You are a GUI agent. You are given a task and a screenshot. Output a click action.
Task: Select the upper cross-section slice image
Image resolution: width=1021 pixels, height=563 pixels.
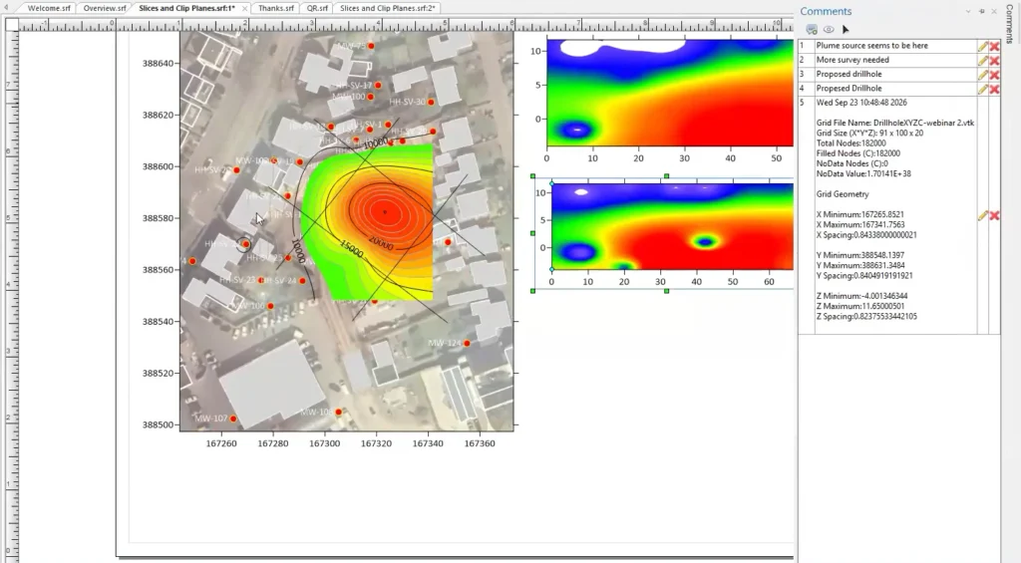click(x=670, y=93)
